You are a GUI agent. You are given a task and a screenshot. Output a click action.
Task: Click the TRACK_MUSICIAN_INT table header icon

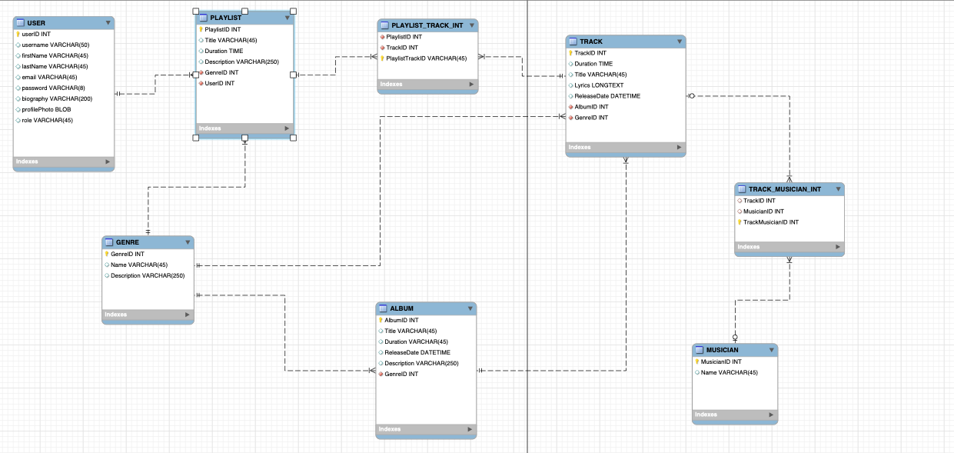click(x=742, y=189)
